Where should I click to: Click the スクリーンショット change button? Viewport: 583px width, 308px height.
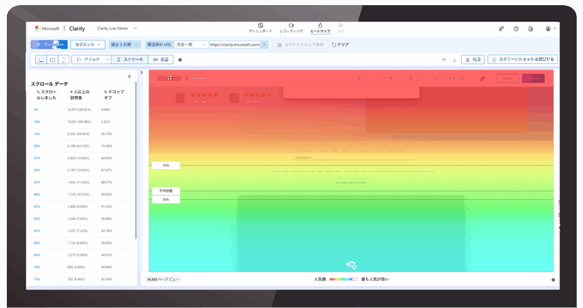pyautogui.click(x=523, y=60)
